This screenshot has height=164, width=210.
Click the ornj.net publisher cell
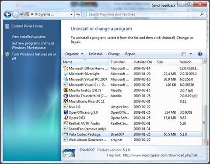(x=116, y=140)
